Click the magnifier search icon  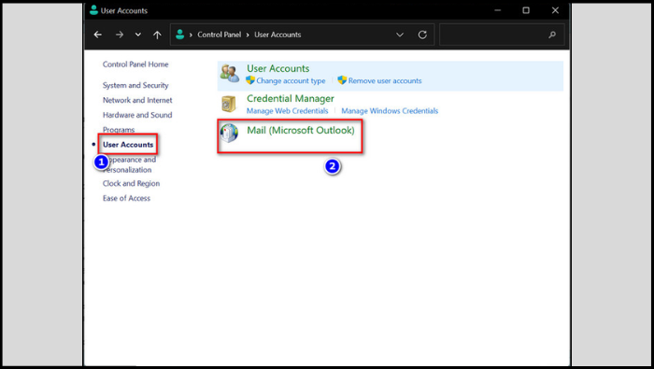click(552, 35)
